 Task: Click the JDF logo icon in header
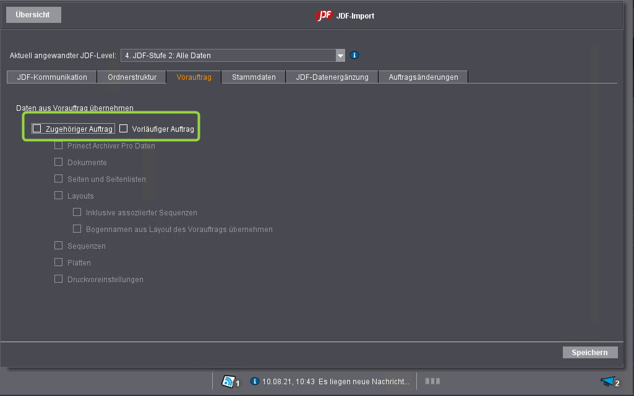pyautogui.click(x=323, y=15)
